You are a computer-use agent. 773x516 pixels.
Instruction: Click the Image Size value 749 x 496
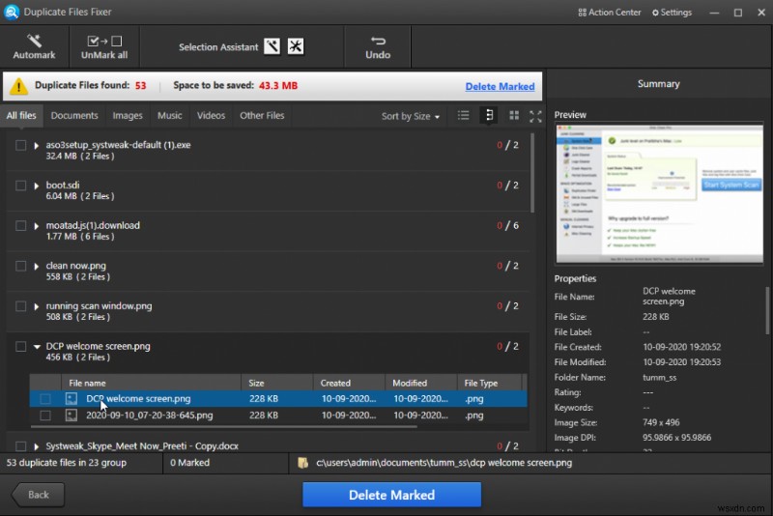pyautogui.click(x=661, y=422)
